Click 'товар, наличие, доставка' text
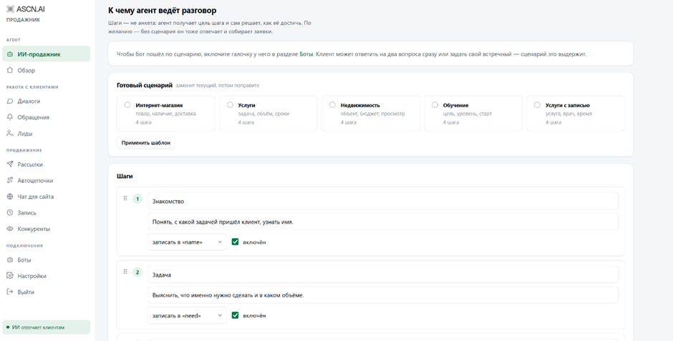The width and height of the screenshot is (673, 341). (165, 114)
